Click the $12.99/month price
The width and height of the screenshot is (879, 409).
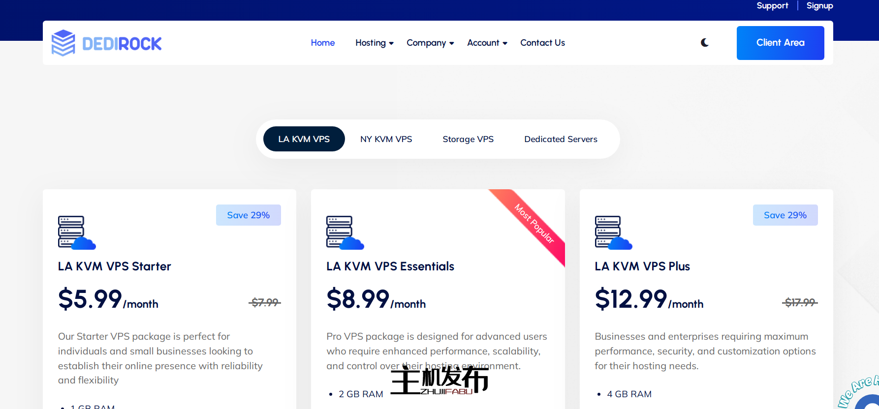[x=649, y=299]
